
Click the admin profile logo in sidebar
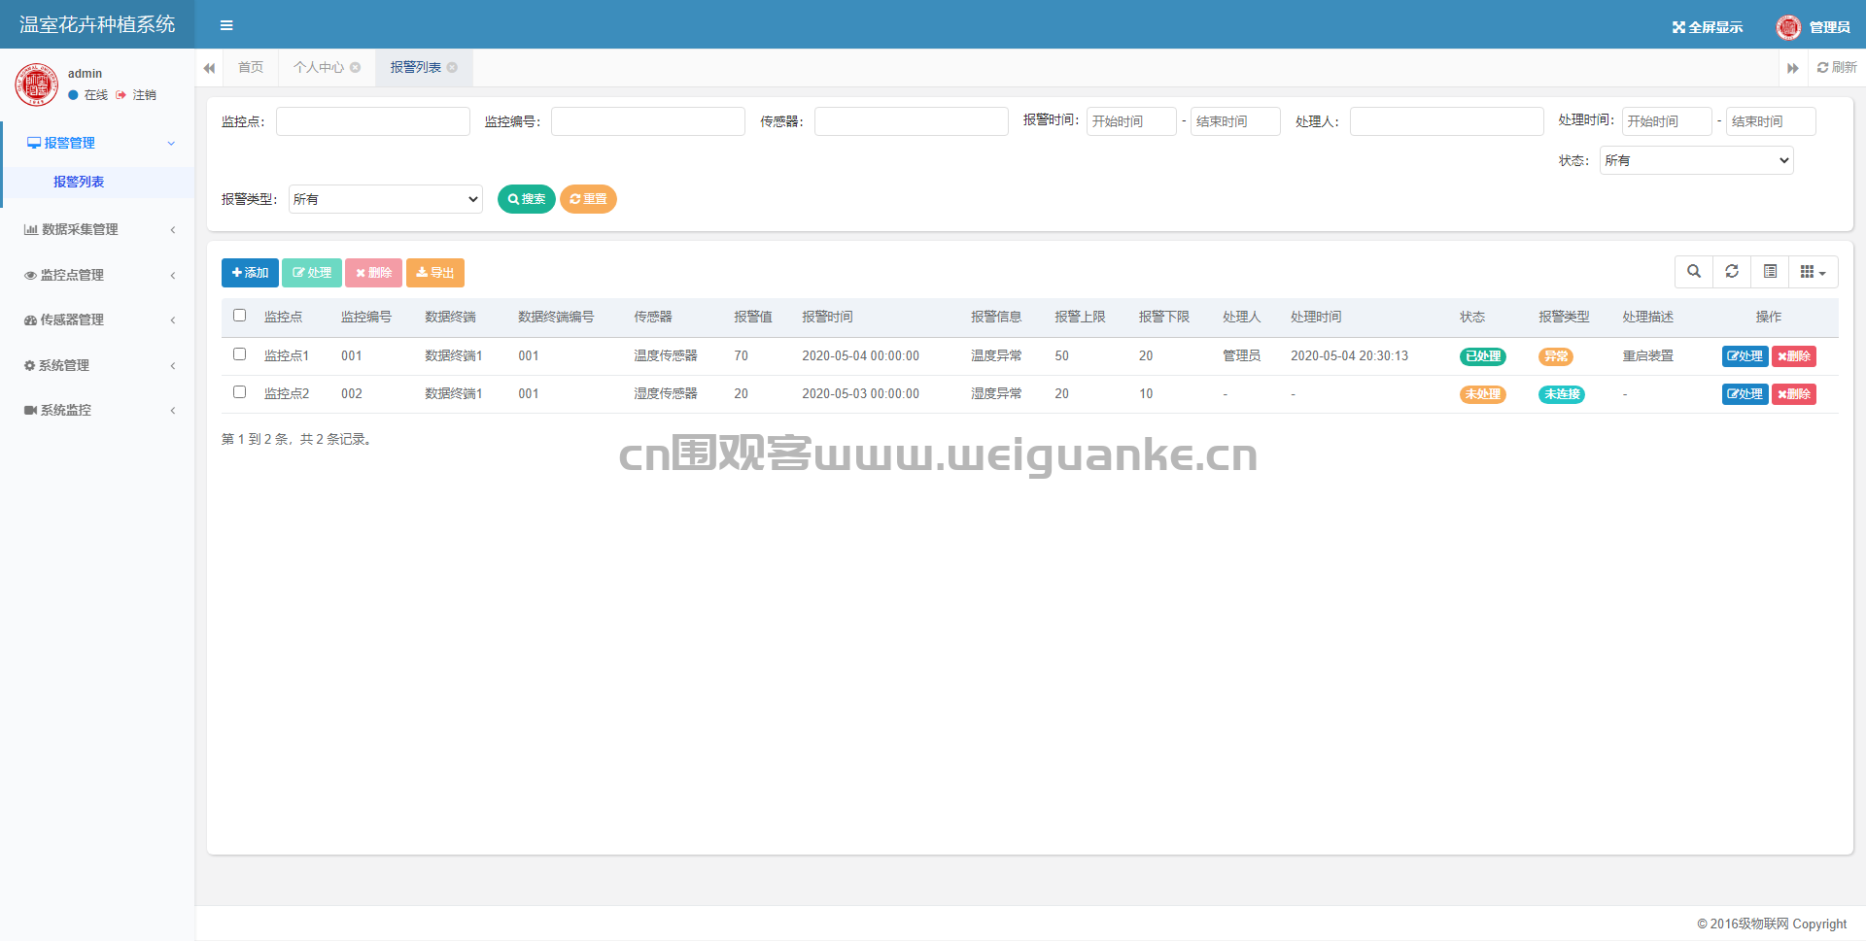pyautogui.click(x=37, y=84)
